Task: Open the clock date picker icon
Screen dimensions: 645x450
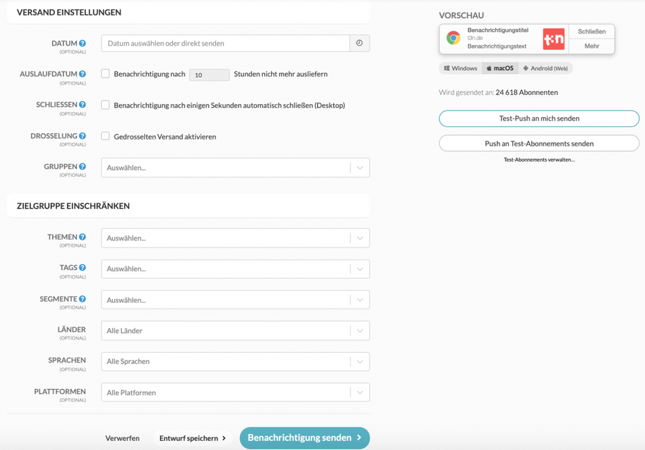Action: tap(359, 43)
